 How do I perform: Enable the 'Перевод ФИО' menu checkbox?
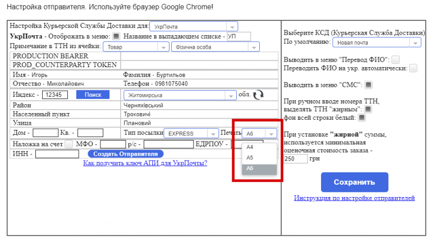(396, 59)
